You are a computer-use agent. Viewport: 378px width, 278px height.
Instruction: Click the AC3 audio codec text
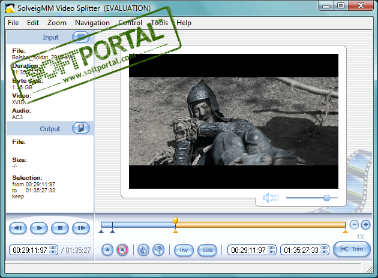click(17, 117)
